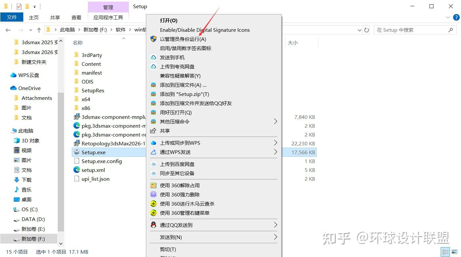Click 软件 in the address bar breadcrumb

click(x=121, y=30)
